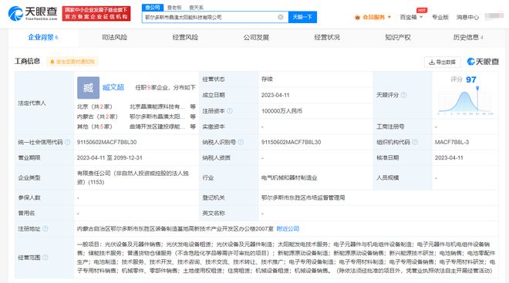Screen dimensions: 509x283
Task: Click the 发生变更时通知我 button
Action: coord(72,62)
